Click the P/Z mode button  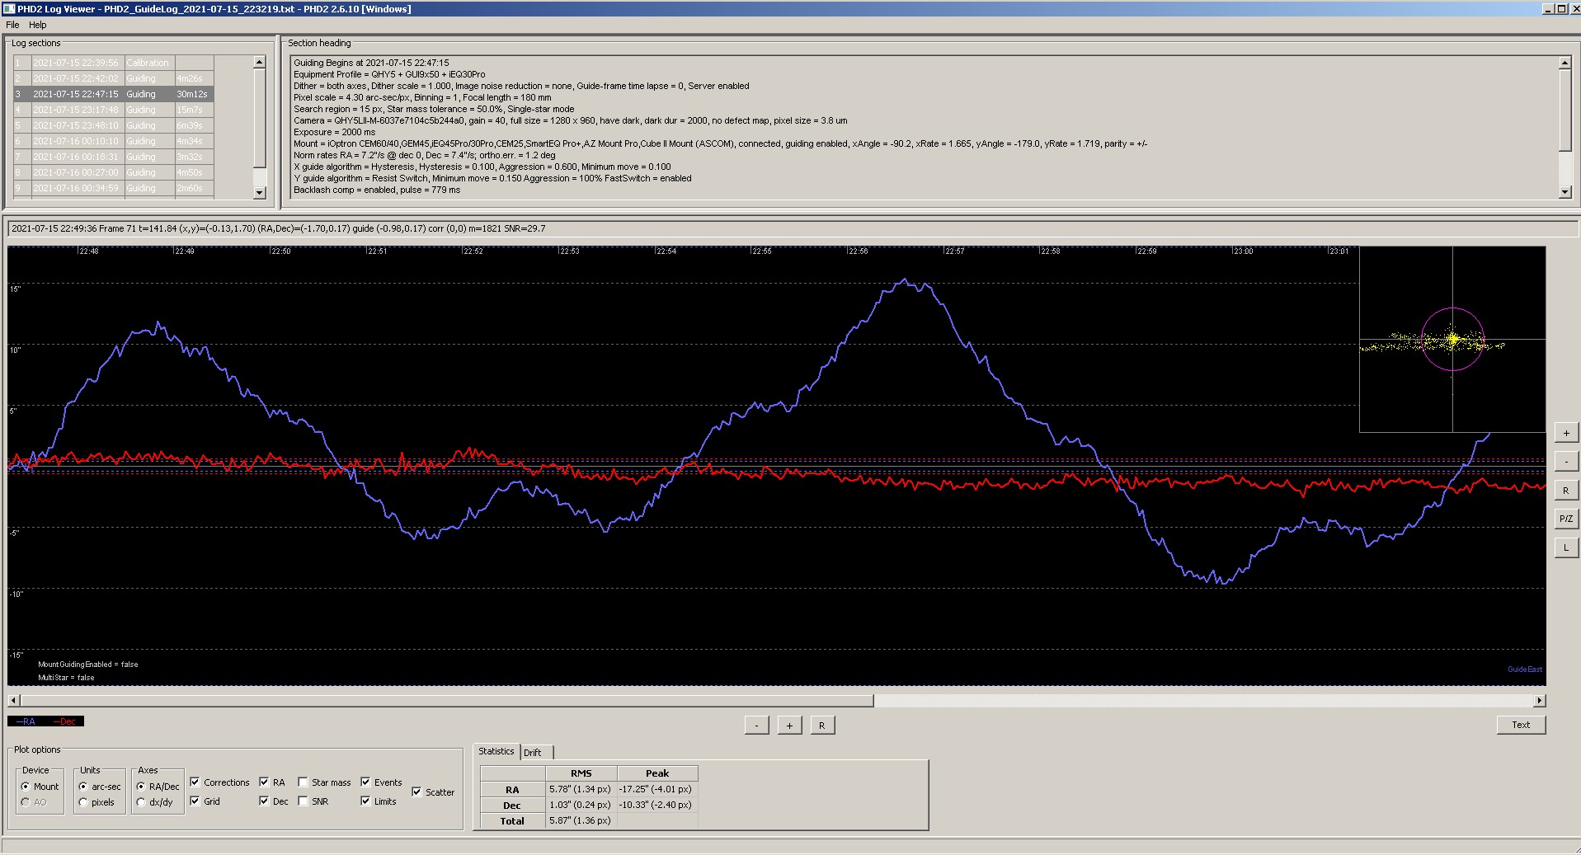[x=1566, y=519]
